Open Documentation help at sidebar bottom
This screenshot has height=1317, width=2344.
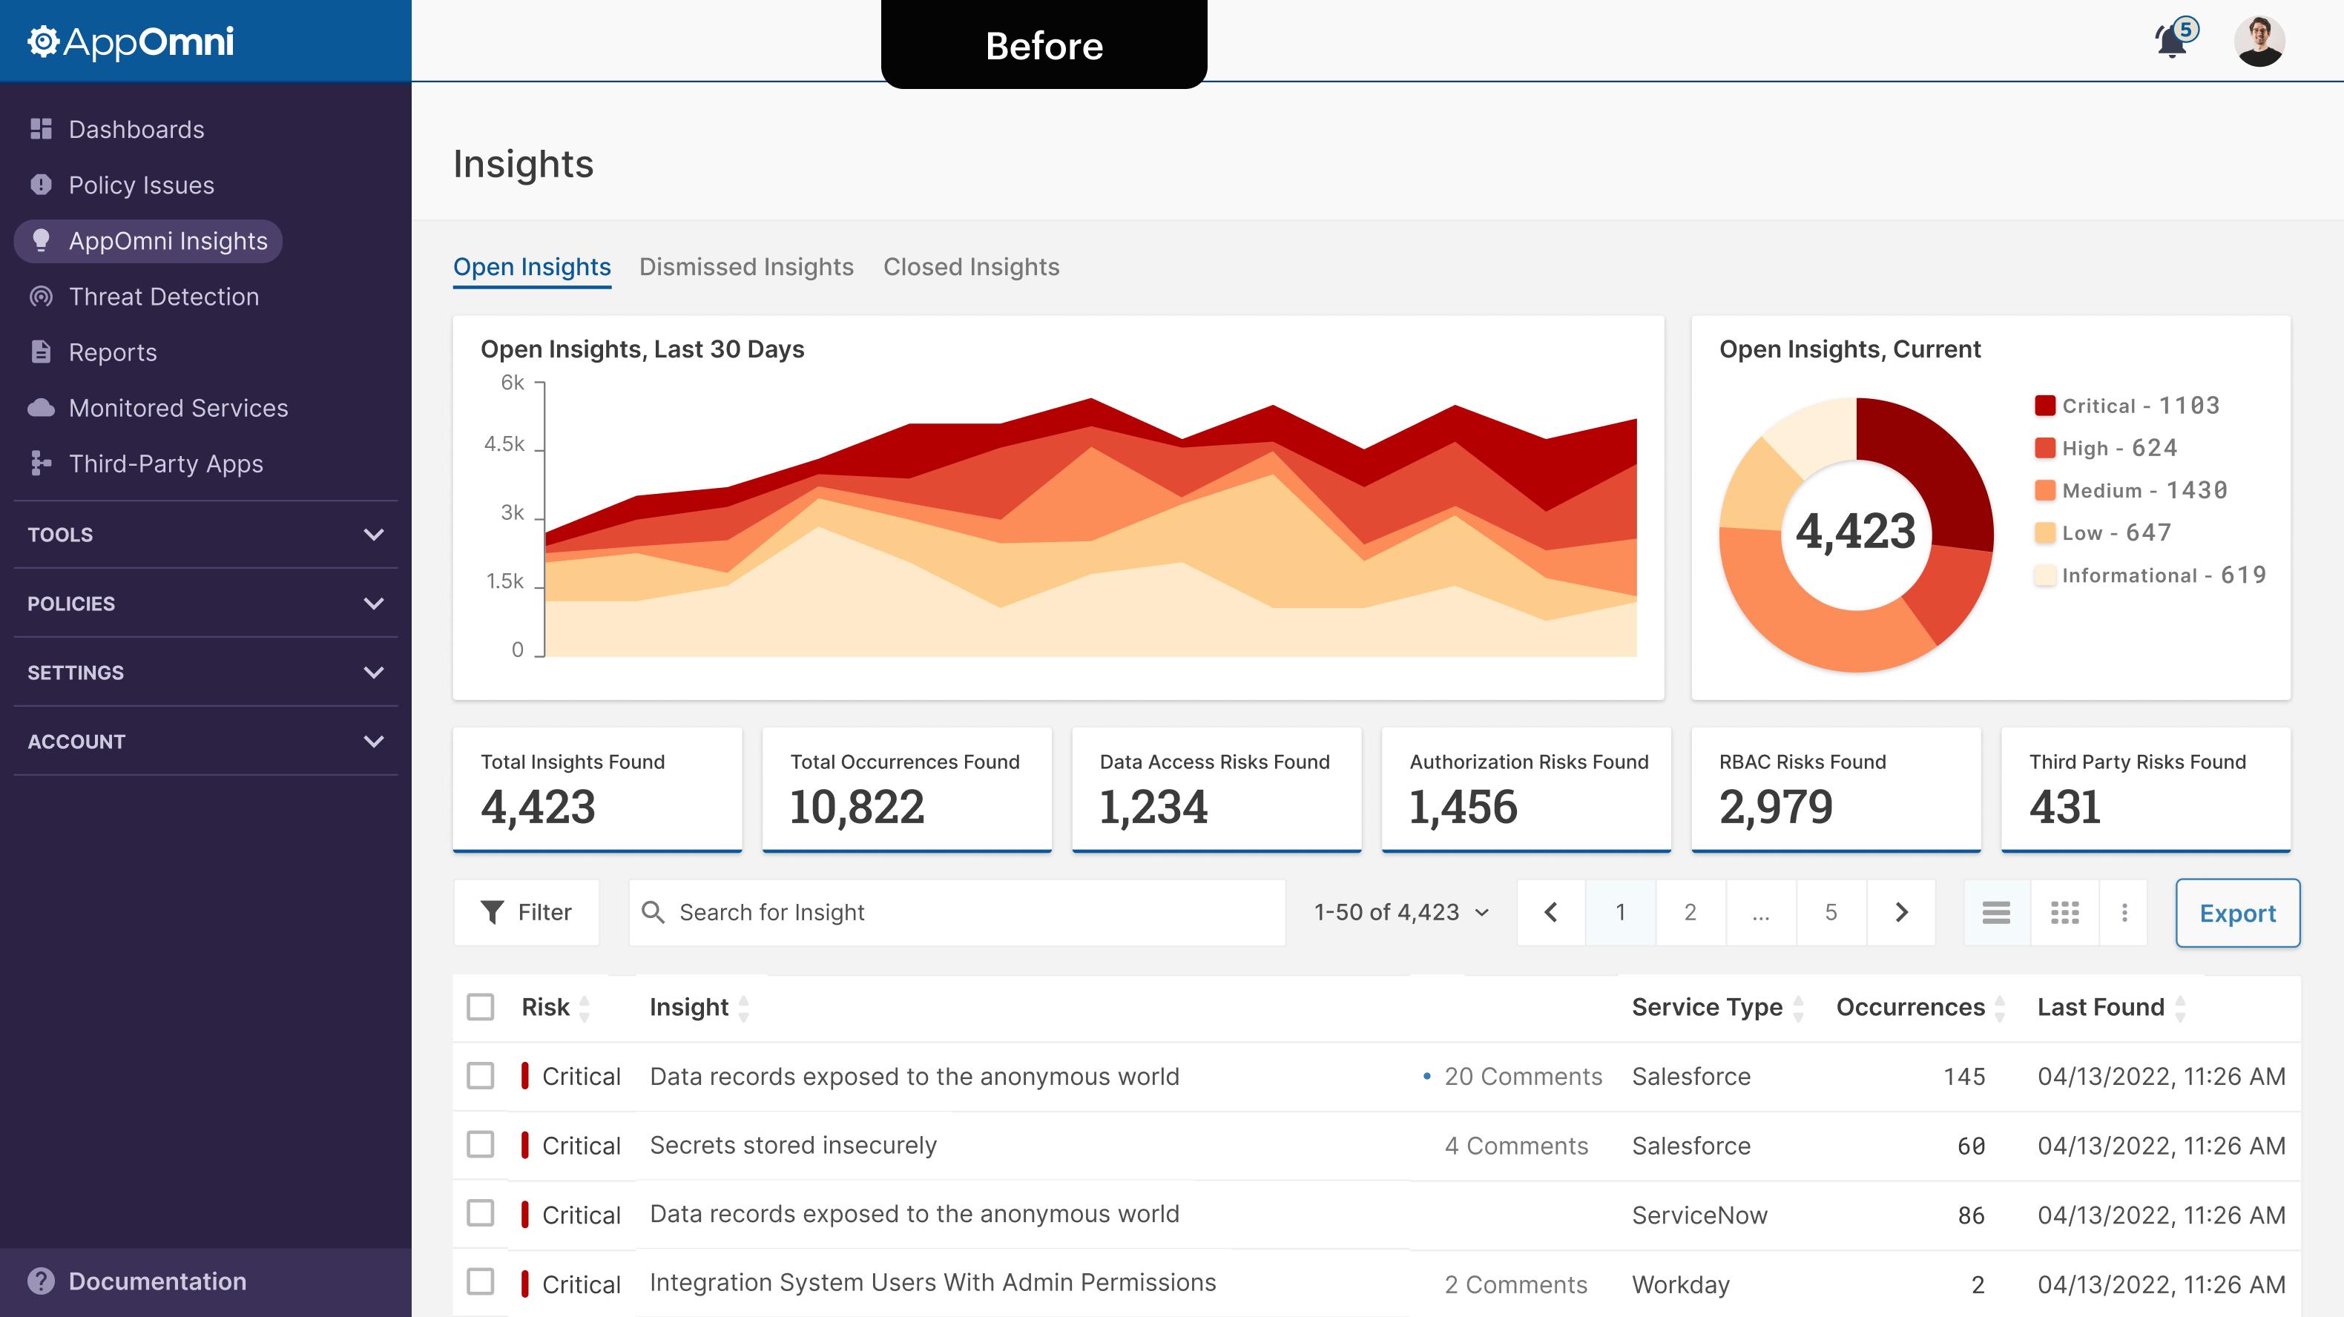click(157, 1281)
